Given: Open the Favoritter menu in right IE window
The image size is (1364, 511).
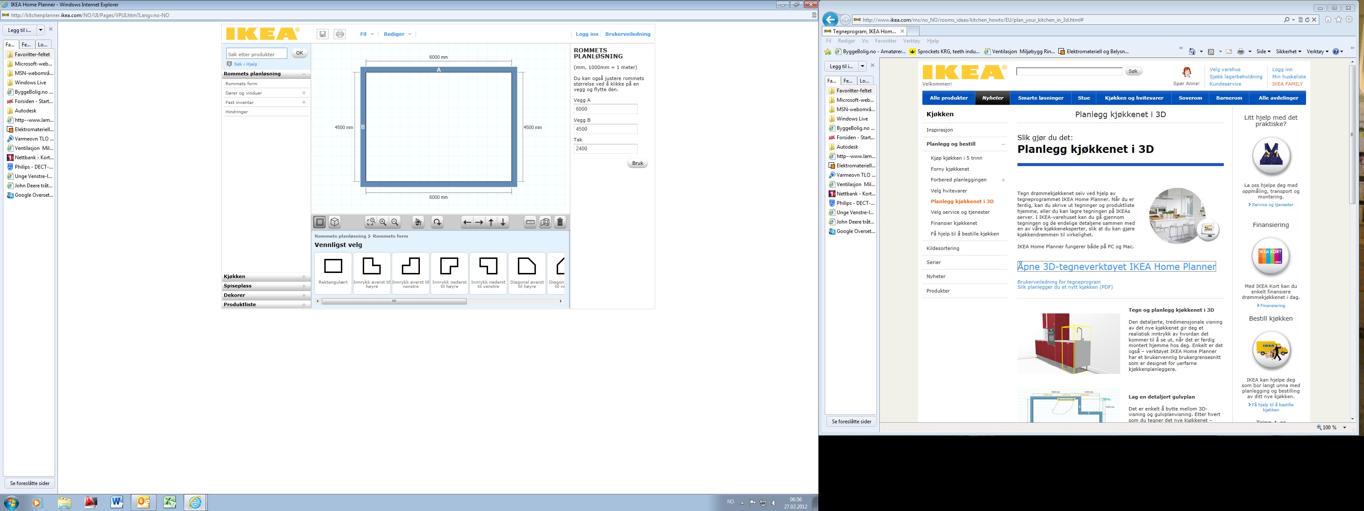Looking at the screenshot, I should click(x=885, y=41).
